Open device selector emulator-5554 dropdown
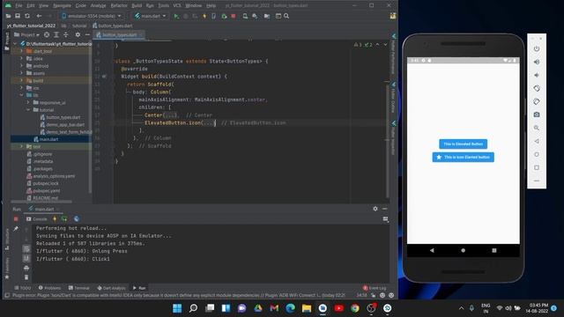The image size is (564, 317). [92, 16]
